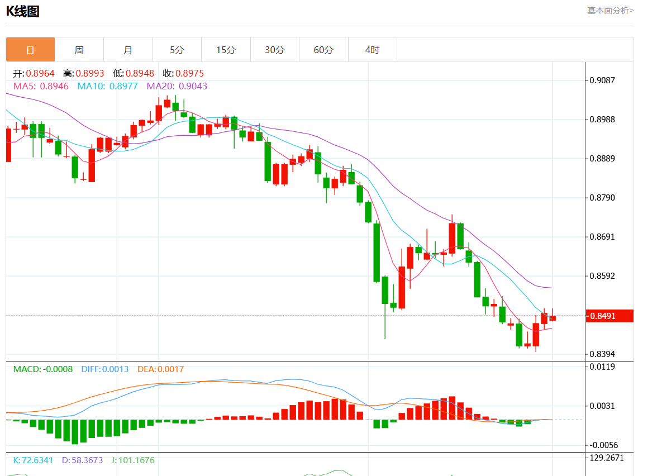Screen dimensions: 662x476
Task: Click the 0.0119 MACD axis label
Action: click(602, 366)
